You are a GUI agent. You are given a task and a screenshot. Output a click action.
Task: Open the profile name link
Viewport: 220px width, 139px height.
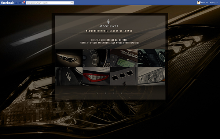[205, 3]
